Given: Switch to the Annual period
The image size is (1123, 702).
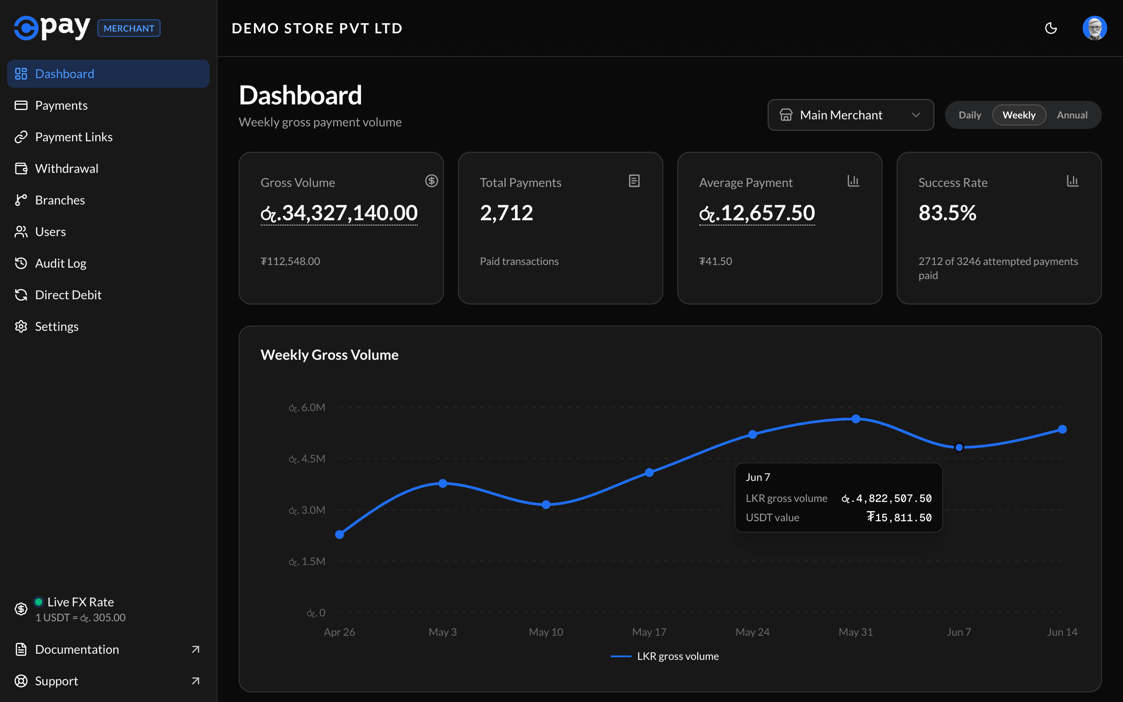Looking at the screenshot, I should [1072, 115].
